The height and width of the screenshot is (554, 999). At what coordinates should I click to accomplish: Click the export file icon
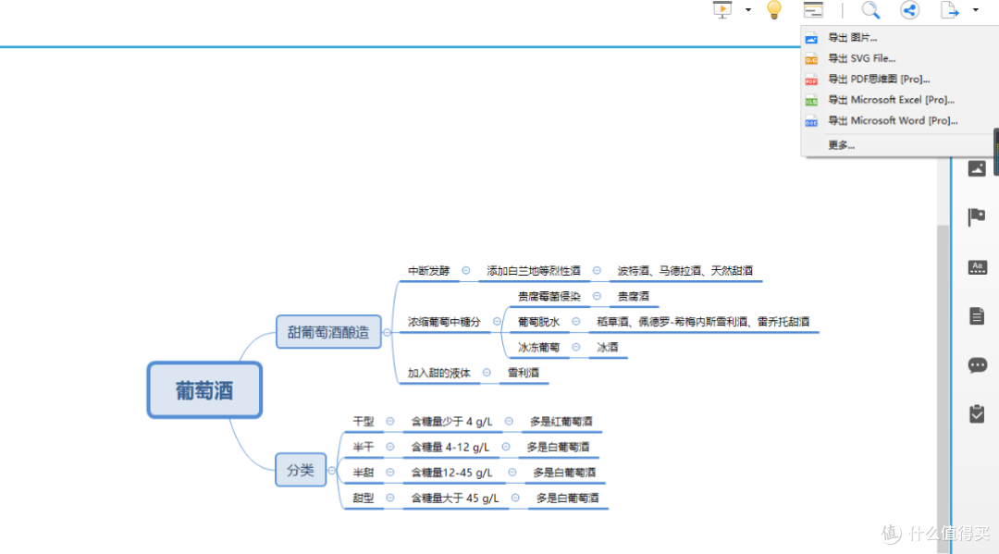(x=949, y=10)
